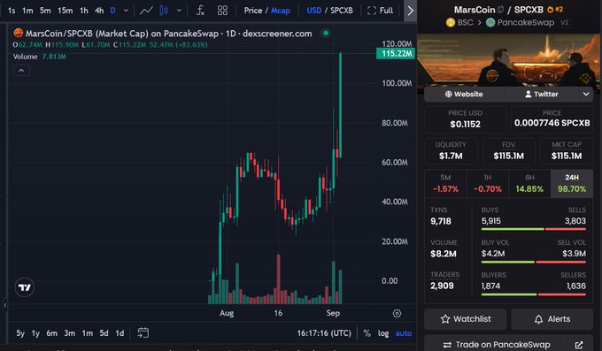Enter Full screen chart mode

click(x=380, y=11)
